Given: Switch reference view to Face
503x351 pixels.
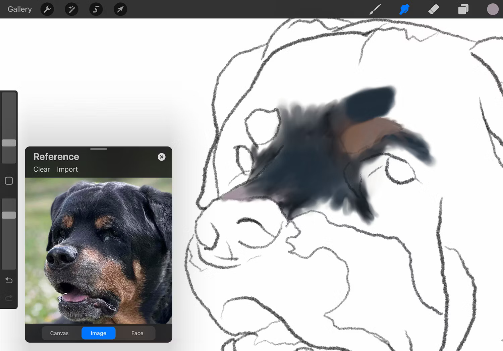Looking at the screenshot, I should point(137,333).
